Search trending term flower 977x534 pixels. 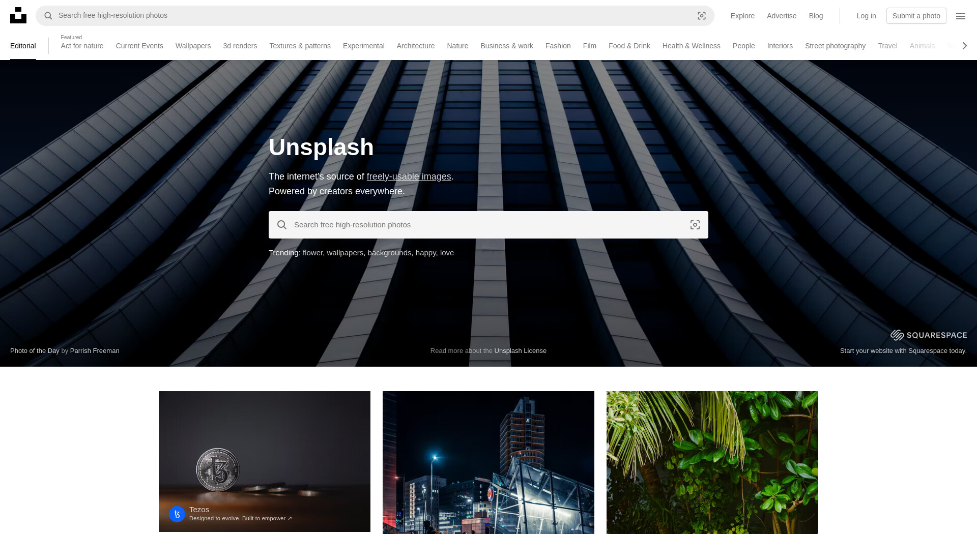coord(312,253)
